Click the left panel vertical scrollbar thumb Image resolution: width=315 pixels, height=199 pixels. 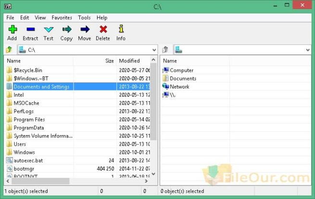tap(153, 101)
